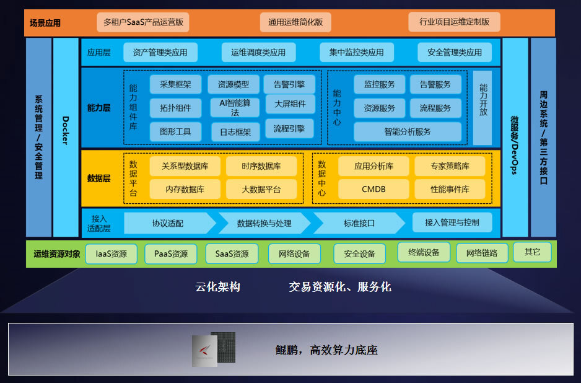Click the 网络设备 box
This screenshot has height=383, width=581.
(x=295, y=254)
